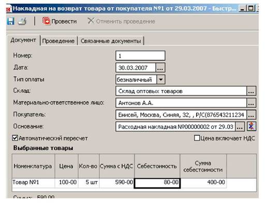Open the Связанные документы tab
The image size is (267, 204).
(111, 41)
